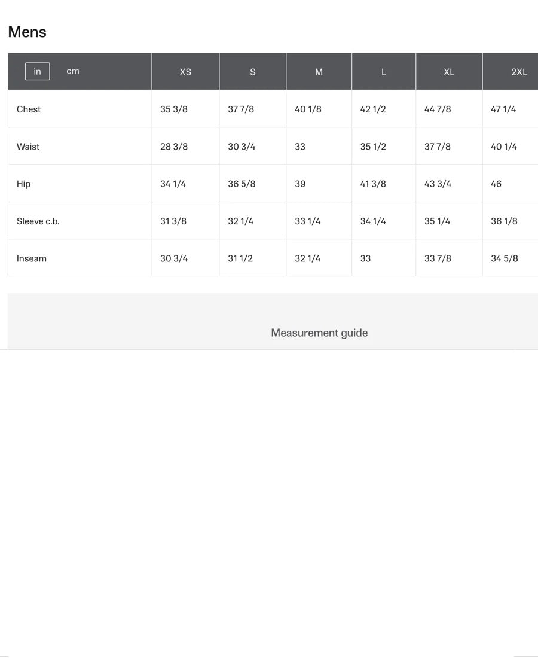Screen dimensions: 538x658
Task: Select the M size column header
Action: click(319, 72)
